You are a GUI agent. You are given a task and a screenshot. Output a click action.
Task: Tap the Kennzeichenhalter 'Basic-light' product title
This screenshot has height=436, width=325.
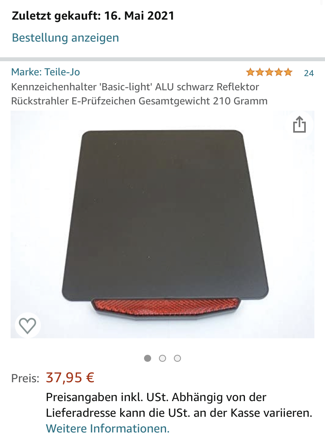pyautogui.click(x=139, y=94)
